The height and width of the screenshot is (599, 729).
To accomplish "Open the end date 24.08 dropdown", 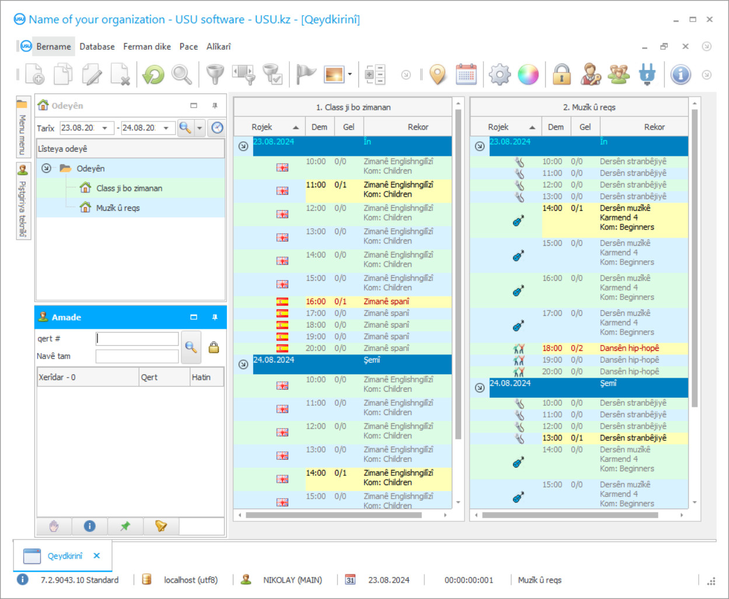I will (166, 128).
